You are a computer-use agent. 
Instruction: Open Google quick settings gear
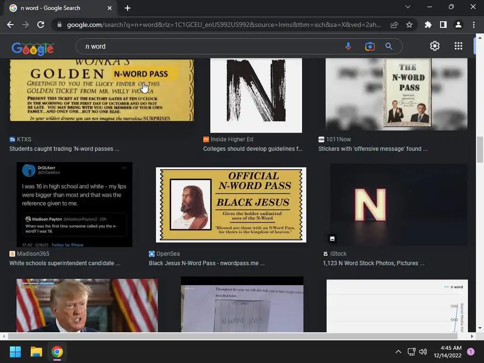pos(435,46)
